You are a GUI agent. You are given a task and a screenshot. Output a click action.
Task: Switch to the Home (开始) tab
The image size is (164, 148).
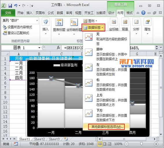point(20,13)
